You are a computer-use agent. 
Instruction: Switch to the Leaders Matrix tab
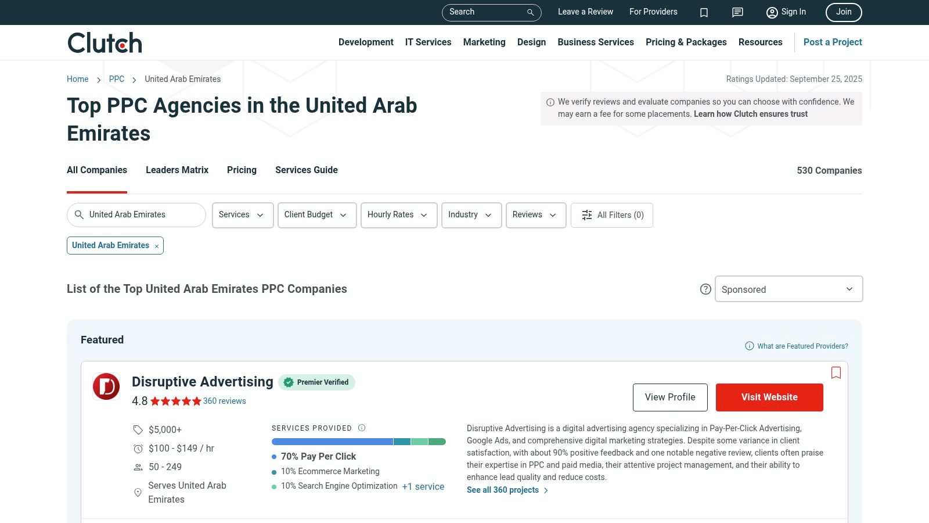[177, 170]
